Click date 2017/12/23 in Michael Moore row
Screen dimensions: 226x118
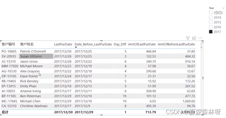click(x=63, y=66)
